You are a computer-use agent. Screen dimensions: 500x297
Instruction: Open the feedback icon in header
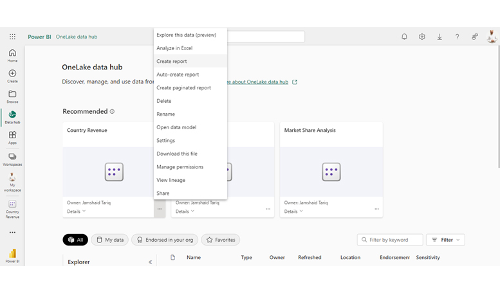point(475,37)
